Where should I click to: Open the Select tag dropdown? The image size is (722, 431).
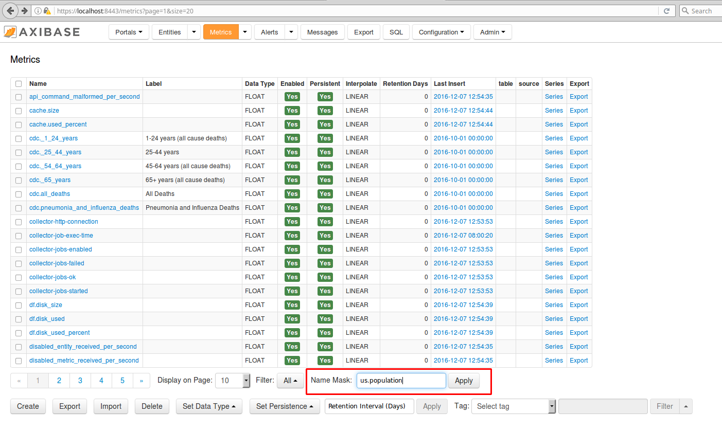[x=514, y=406]
